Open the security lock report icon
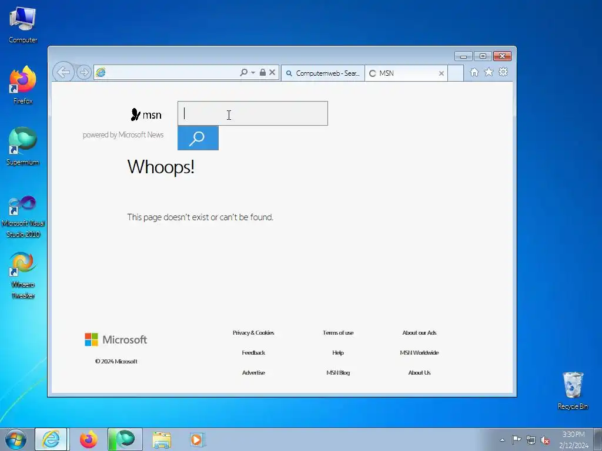This screenshot has height=451, width=602. [x=263, y=72]
